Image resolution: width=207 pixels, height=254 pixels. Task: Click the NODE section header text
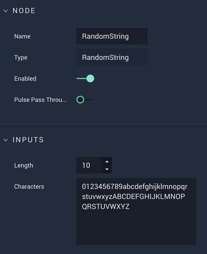click(24, 11)
